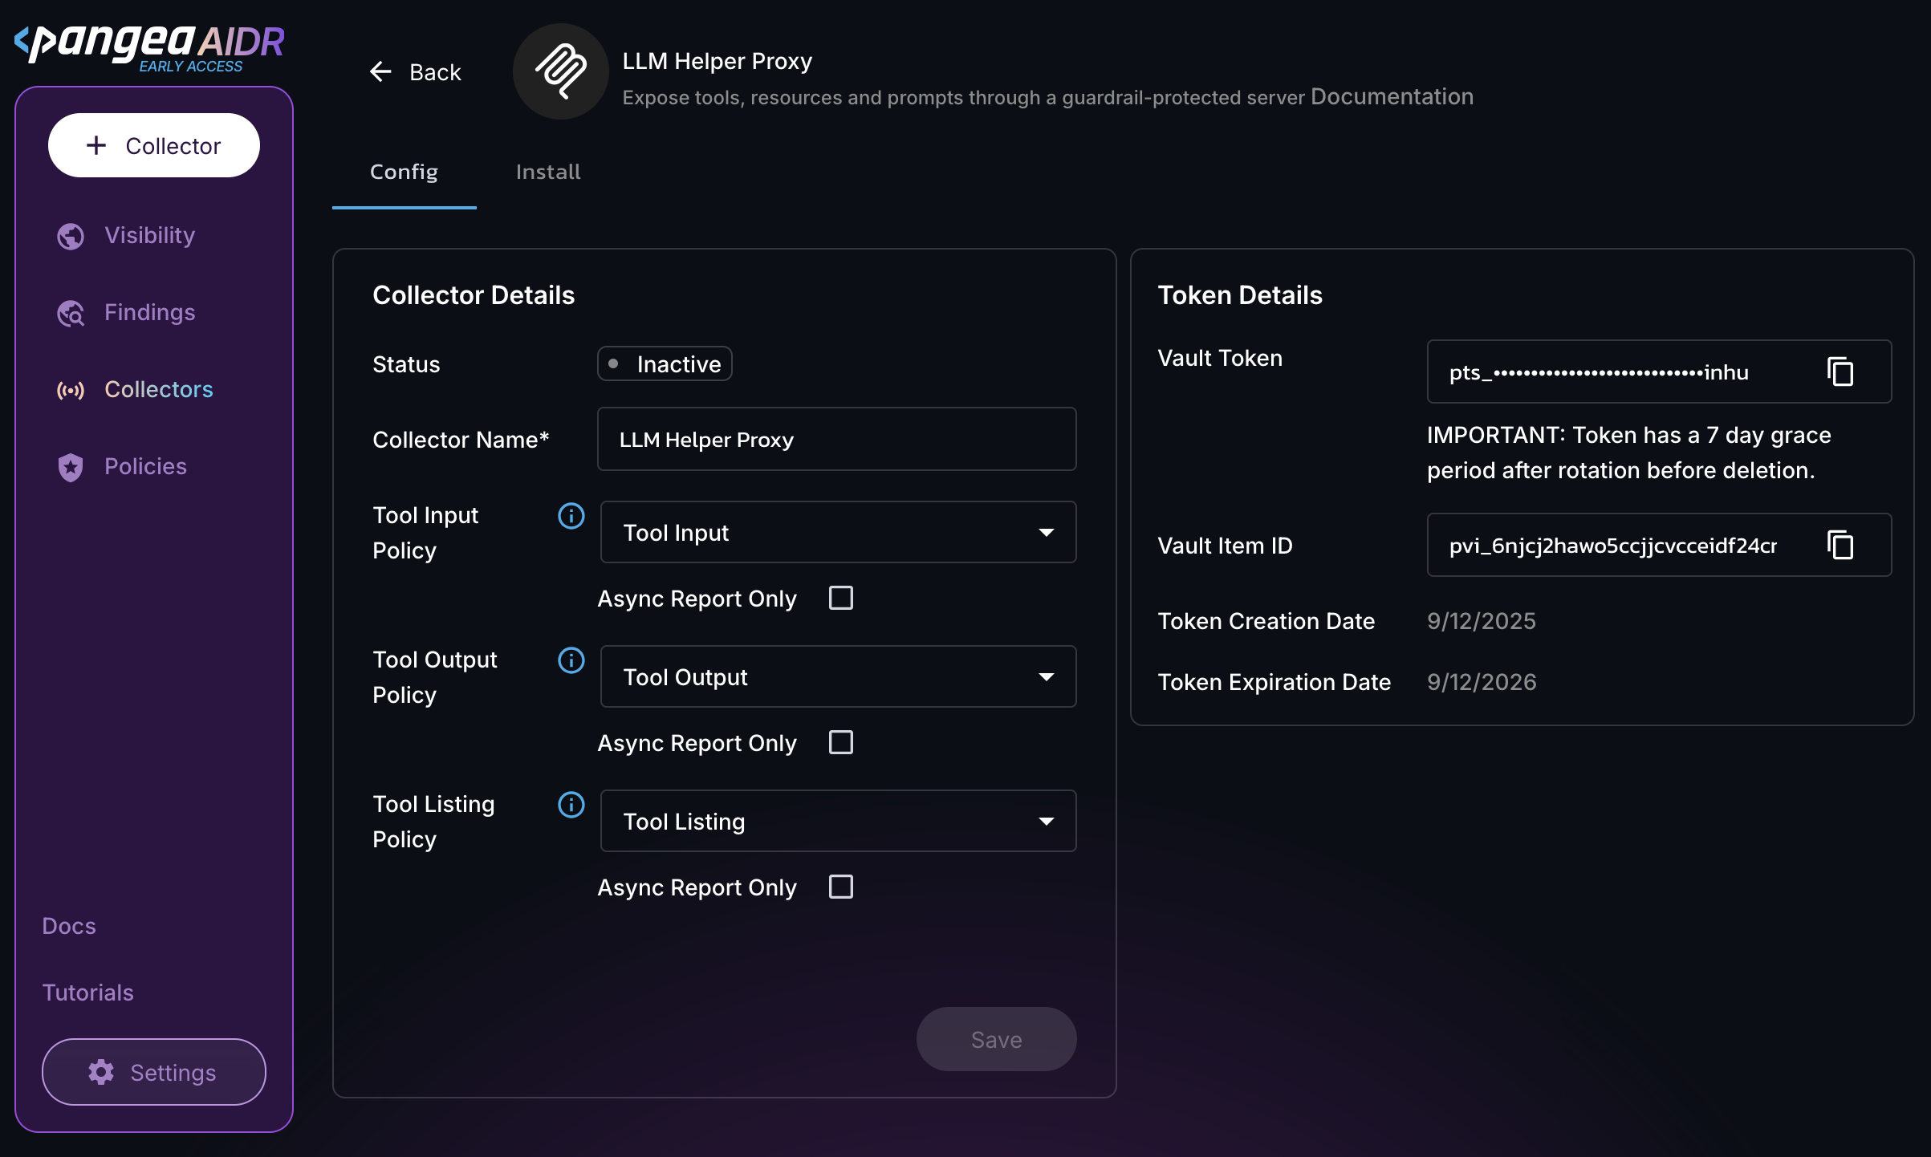Tick Async Report Only for Tool Listing
Viewport: 1931px width, 1157px height.
[x=840, y=887]
